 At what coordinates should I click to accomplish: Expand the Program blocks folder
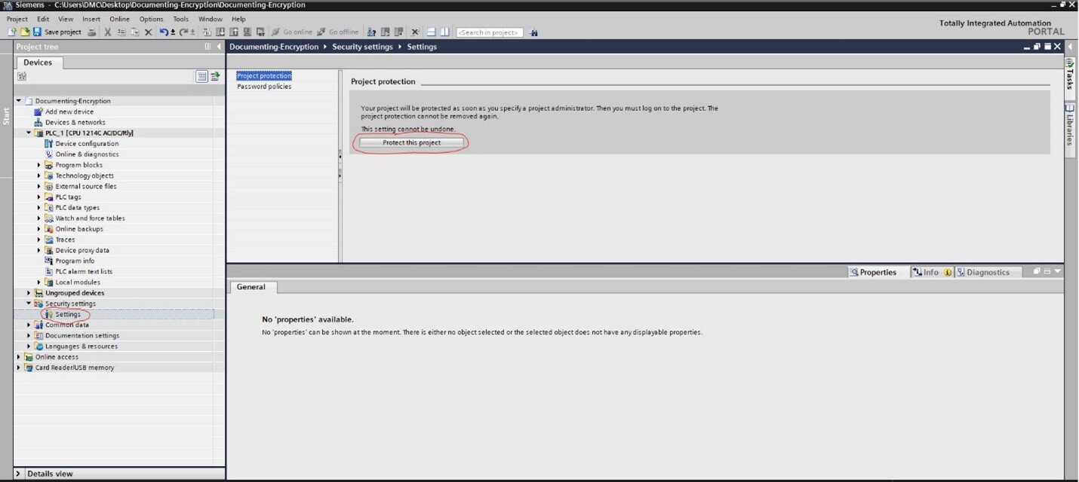[x=39, y=165]
